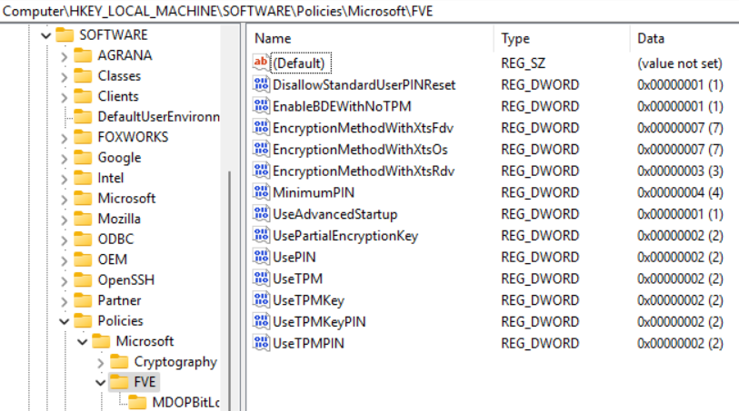Expand the FOXWORKS key
This screenshot has width=739, height=411.
[x=65, y=138]
